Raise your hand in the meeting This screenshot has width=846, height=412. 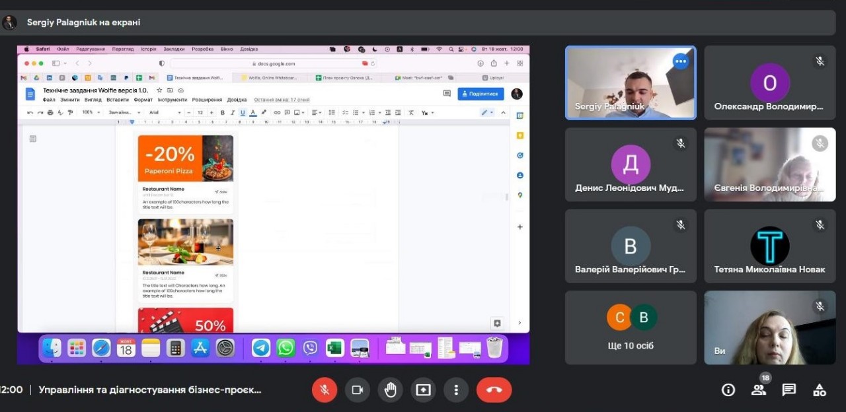(x=391, y=390)
